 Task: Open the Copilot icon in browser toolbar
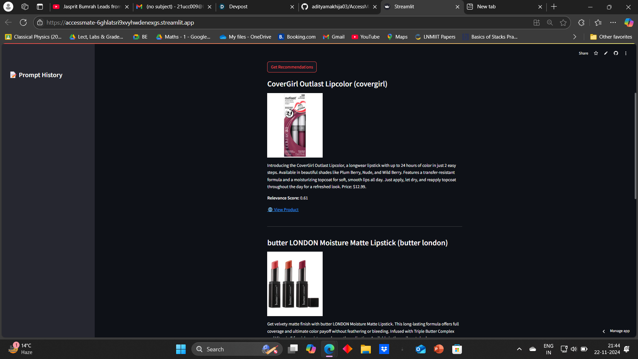628,23
